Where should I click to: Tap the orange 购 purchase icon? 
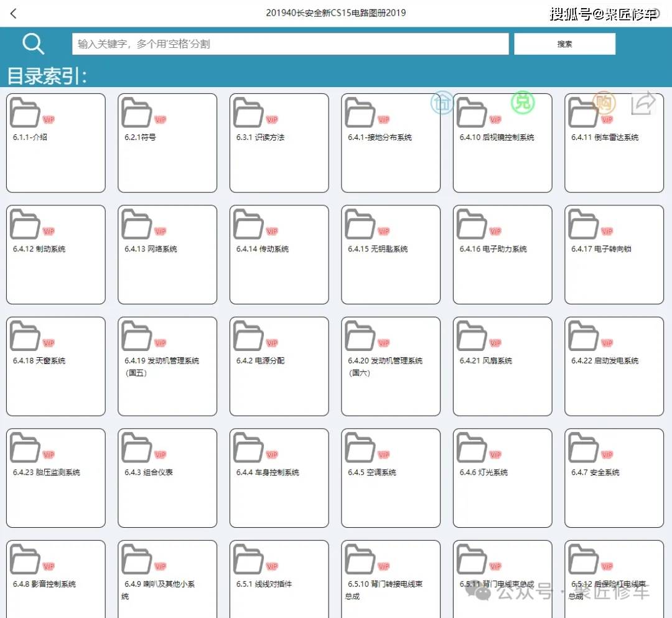603,103
